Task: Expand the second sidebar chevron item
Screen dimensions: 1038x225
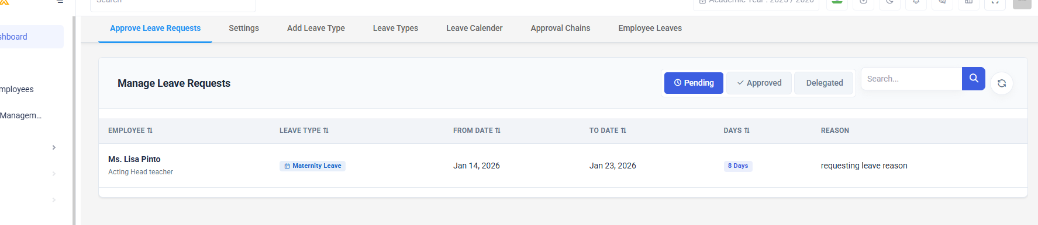Action: (54, 174)
